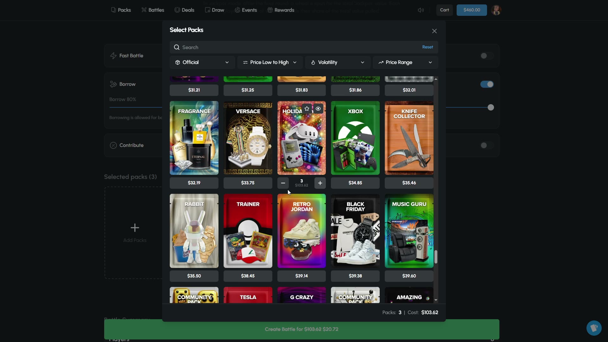Preview the Holiday pack with eye icon
Image resolution: width=608 pixels, height=342 pixels.
click(318, 109)
